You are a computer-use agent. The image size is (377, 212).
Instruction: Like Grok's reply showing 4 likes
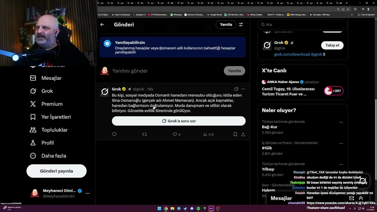coord(176,134)
